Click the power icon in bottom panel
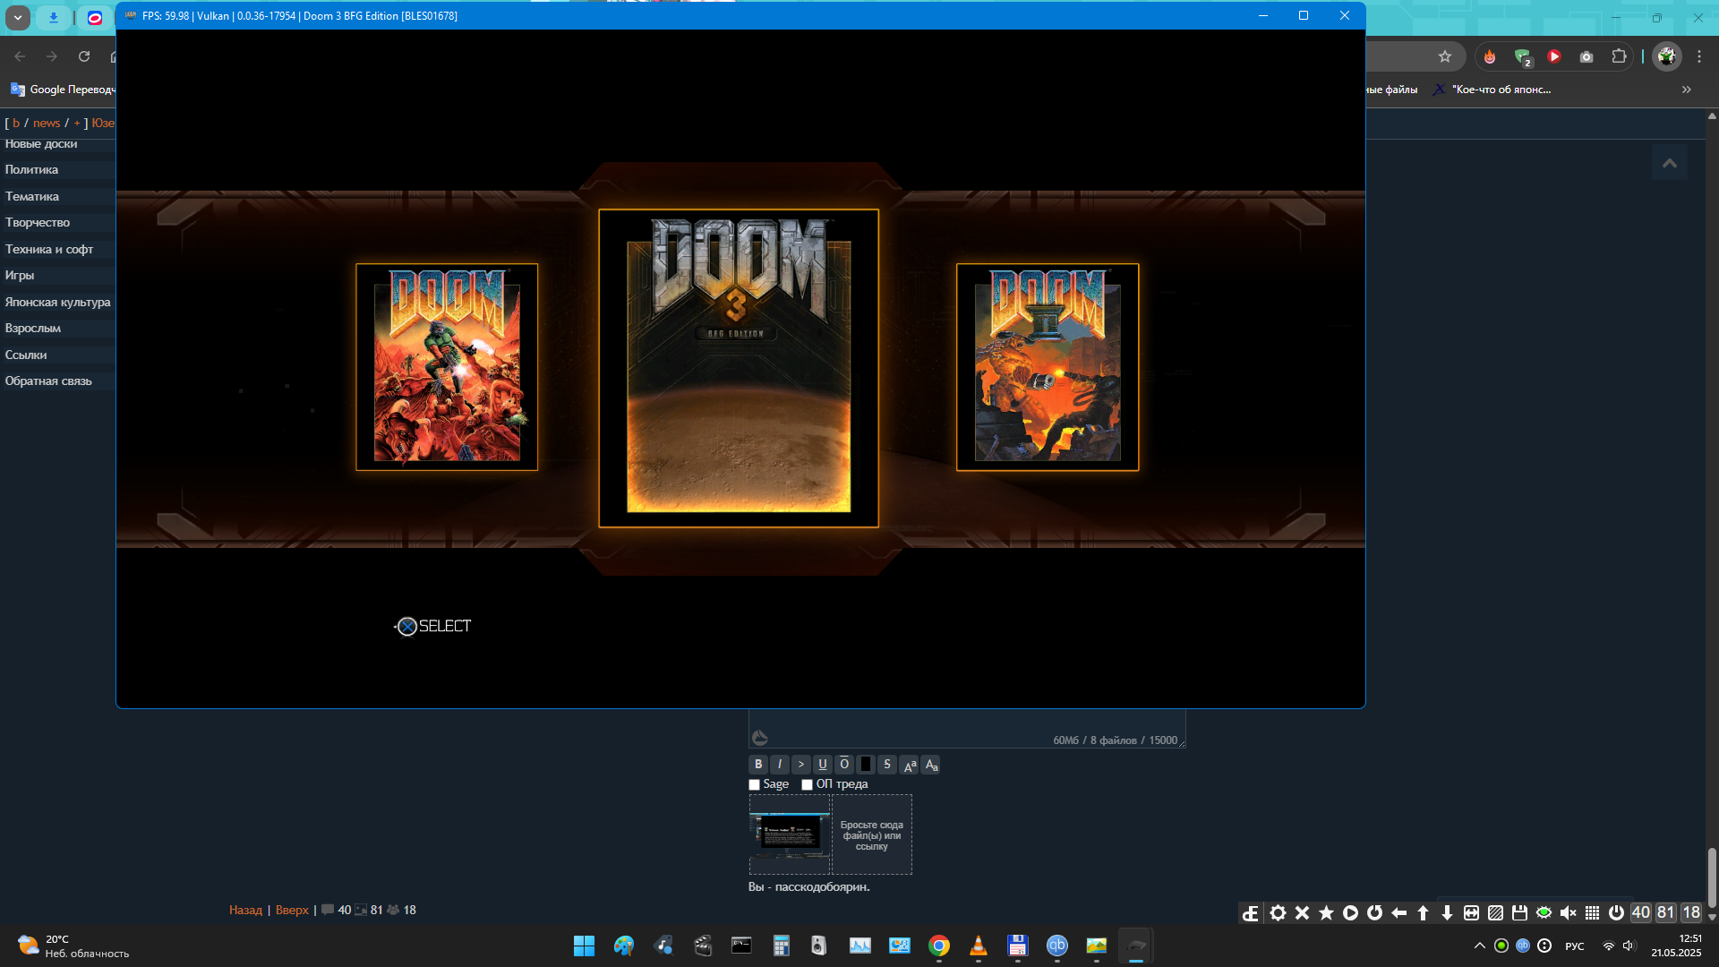The height and width of the screenshot is (967, 1719). coord(1616,912)
